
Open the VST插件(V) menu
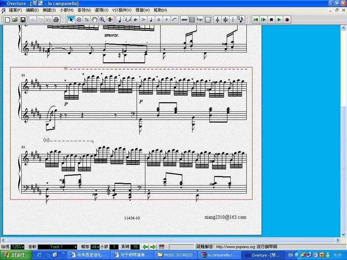(121, 10)
